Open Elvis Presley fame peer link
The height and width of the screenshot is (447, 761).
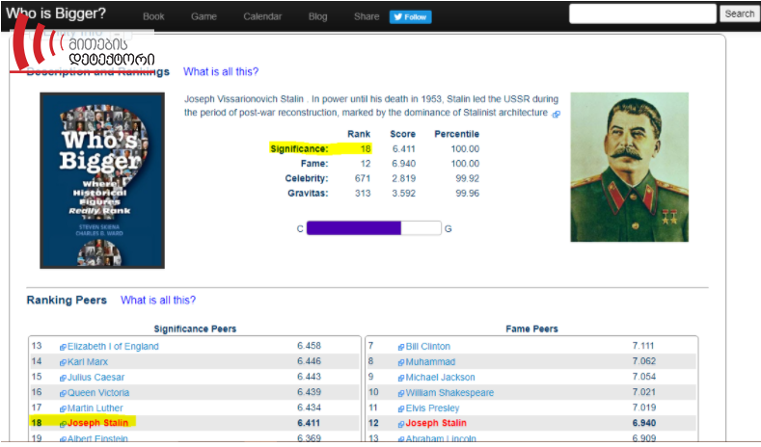pos(432,408)
